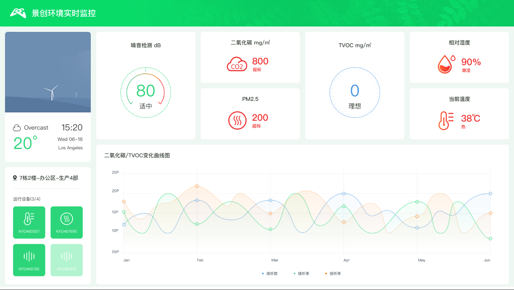Click the Jan label on chart axis
Screen dimensions: 514x290
tap(127, 260)
